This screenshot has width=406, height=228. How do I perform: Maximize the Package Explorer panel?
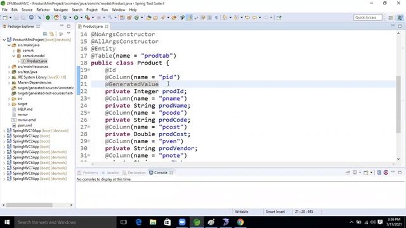click(x=69, y=26)
